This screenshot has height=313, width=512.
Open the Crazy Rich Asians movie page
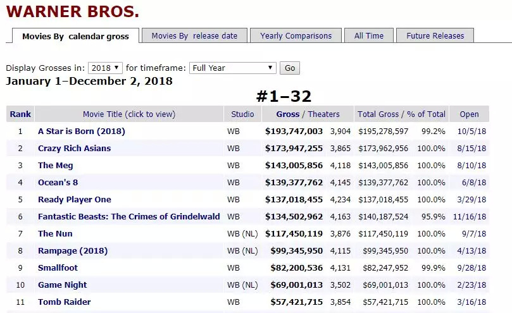74,149
